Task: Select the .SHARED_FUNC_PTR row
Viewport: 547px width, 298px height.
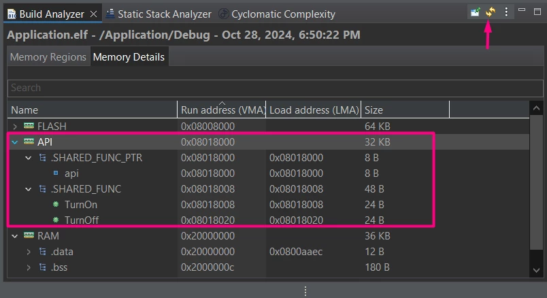Action: tap(268, 158)
